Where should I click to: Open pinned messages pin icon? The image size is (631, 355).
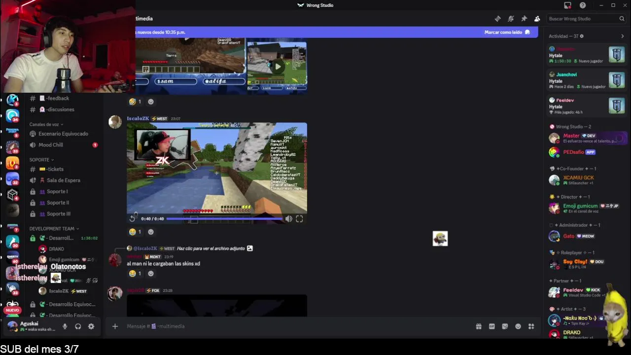524,19
